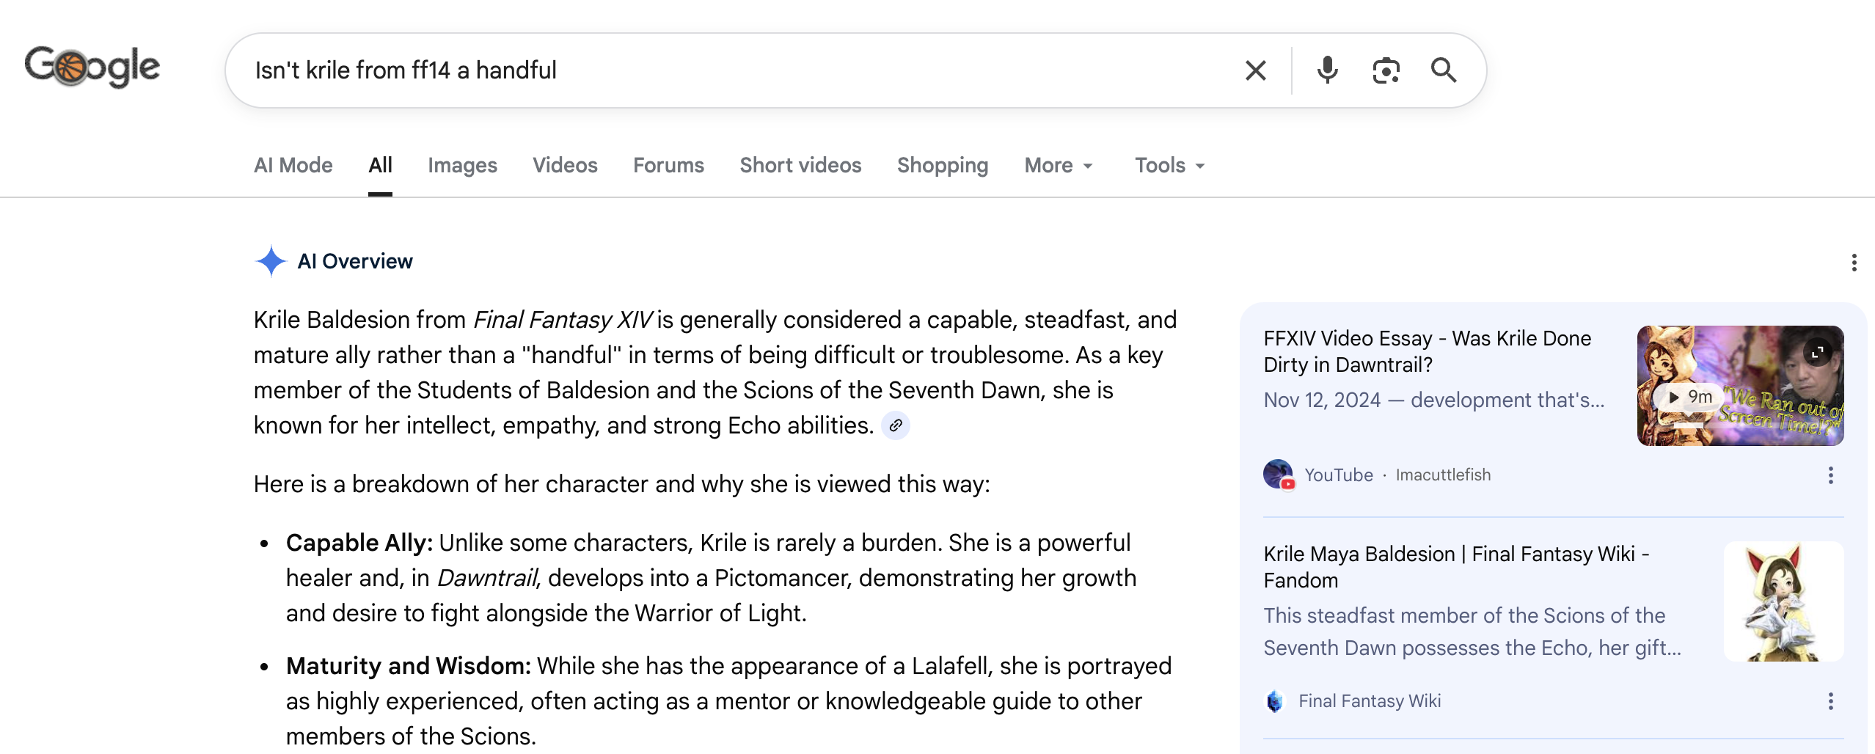Select the All results tab
Image resolution: width=1875 pixels, height=754 pixels.
[380, 166]
